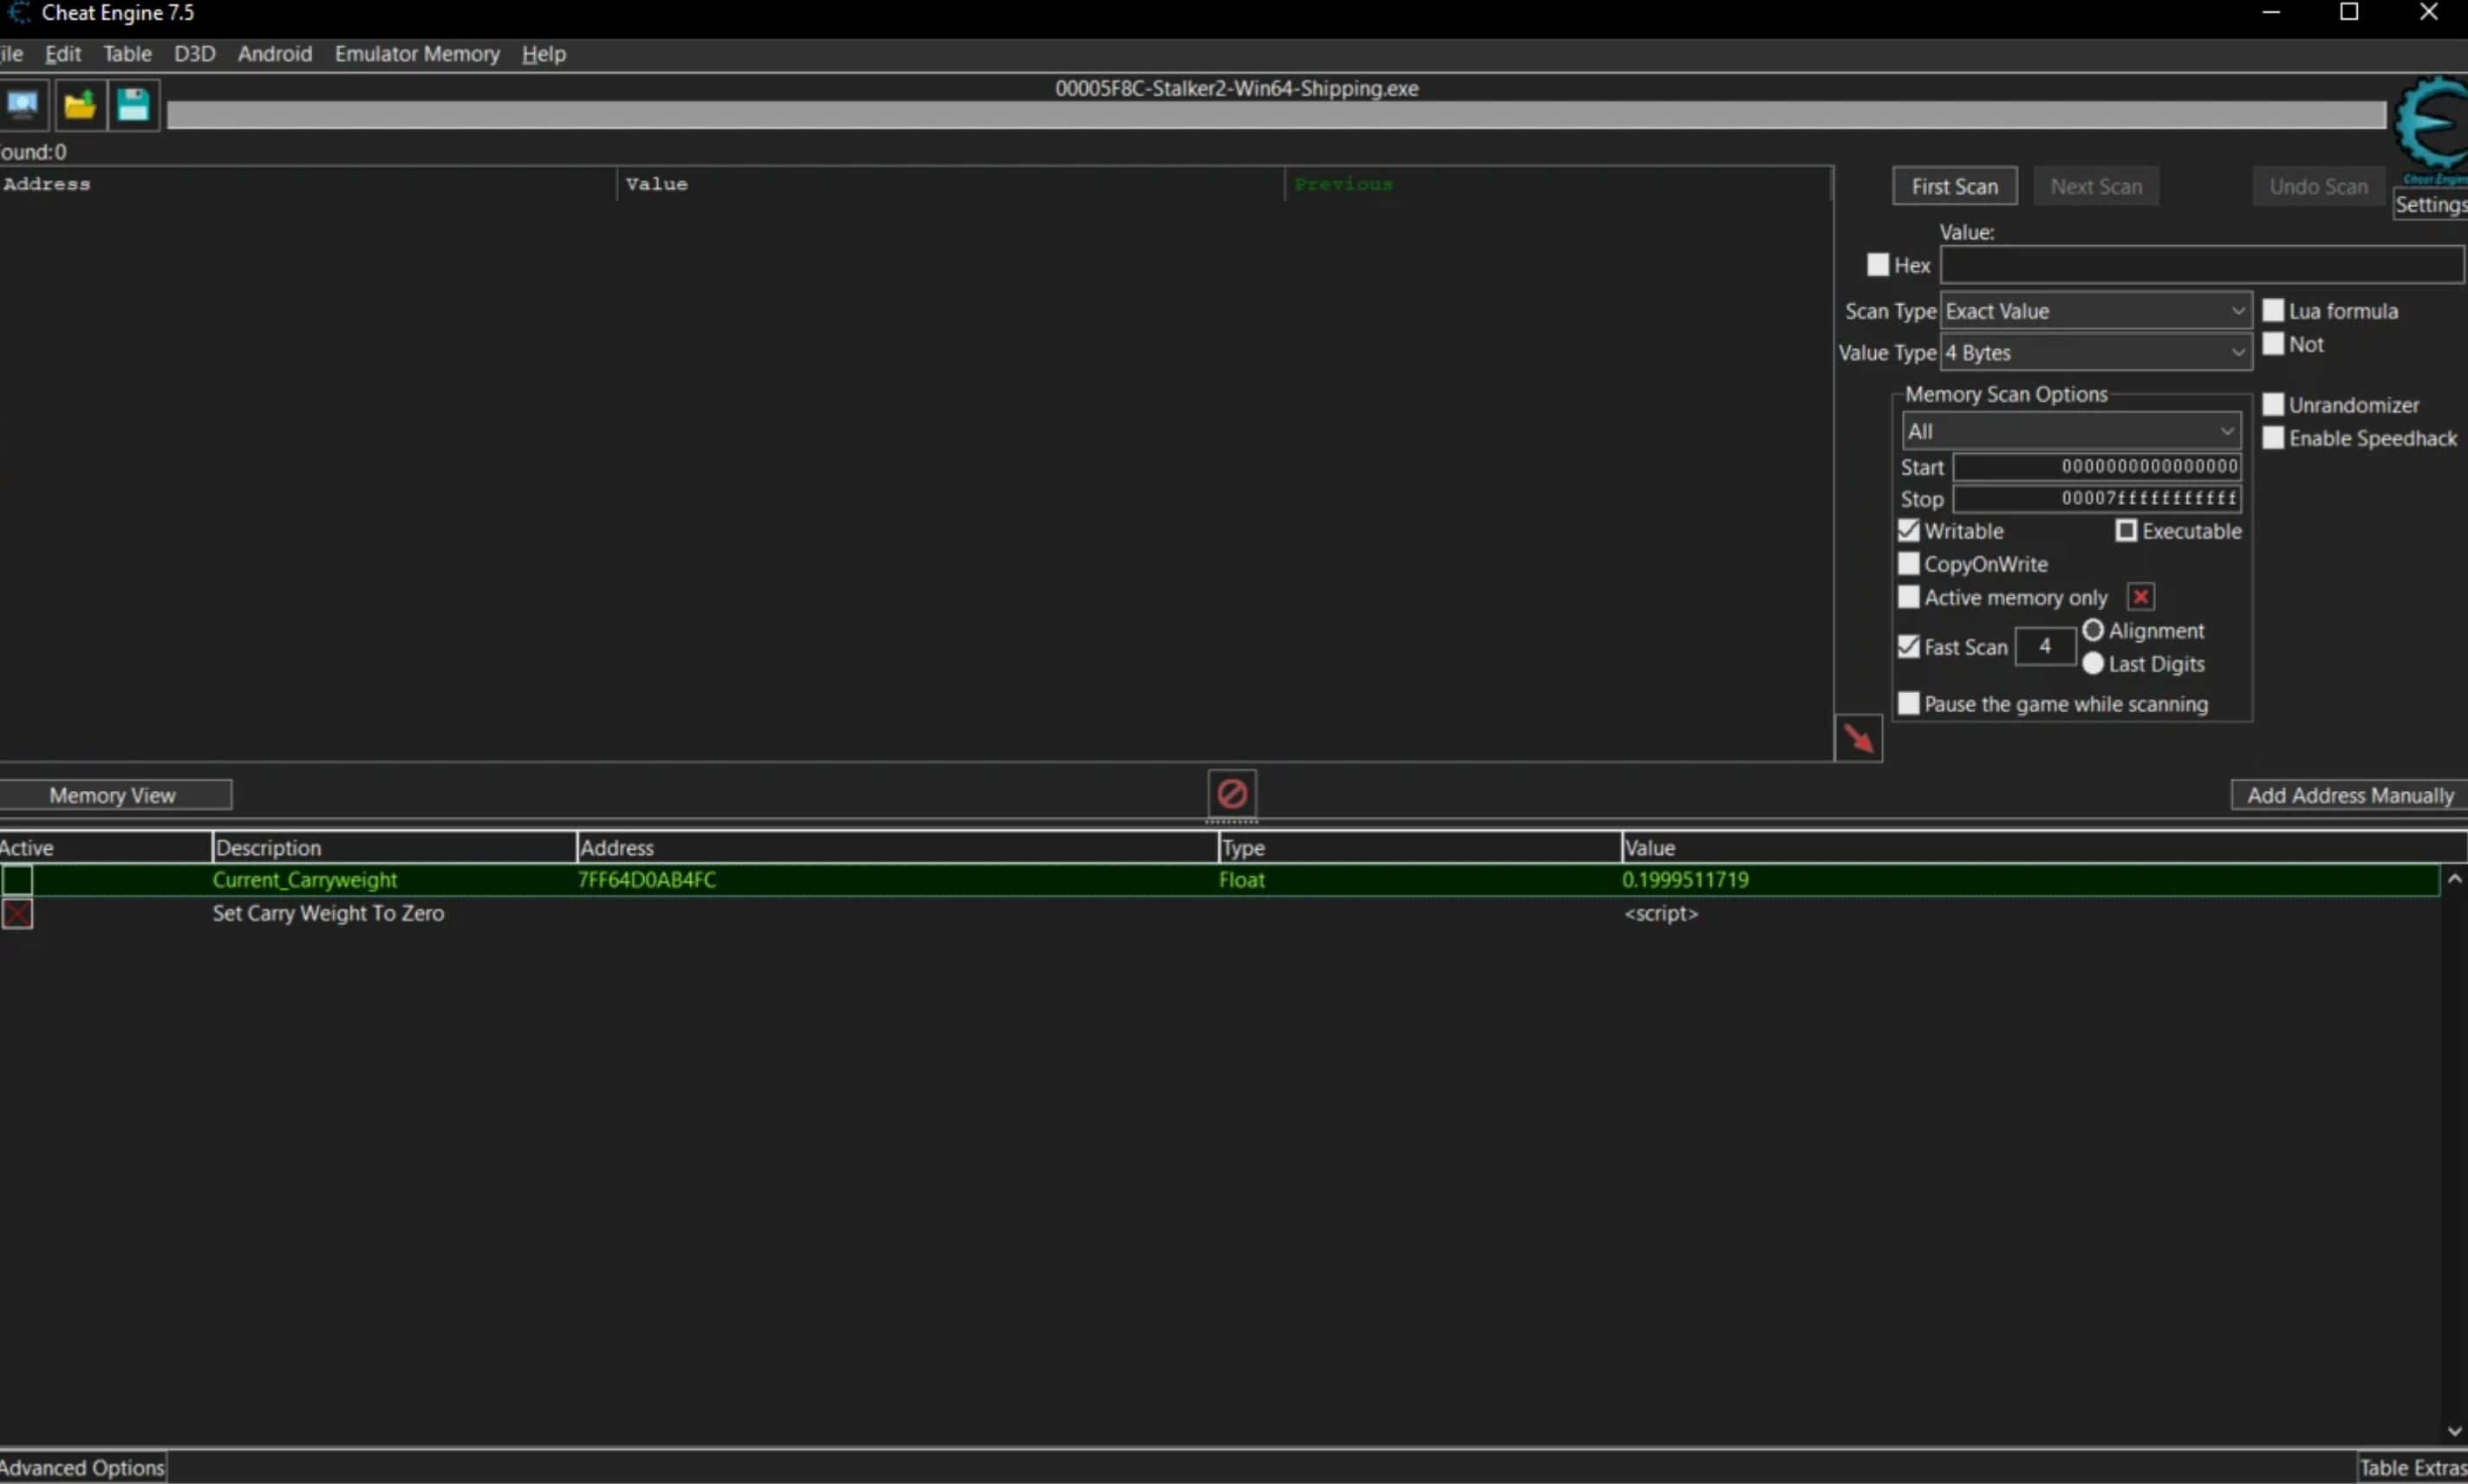Activate the Current_Carryweight entry checkbox

coord(17,880)
